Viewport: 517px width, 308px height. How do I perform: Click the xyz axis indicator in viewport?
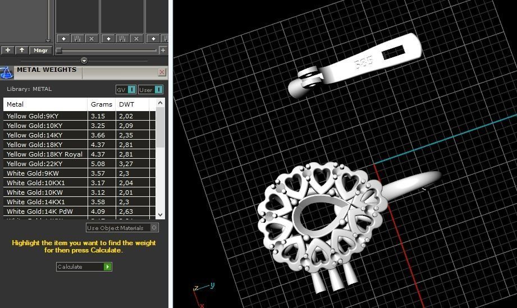(x=203, y=294)
